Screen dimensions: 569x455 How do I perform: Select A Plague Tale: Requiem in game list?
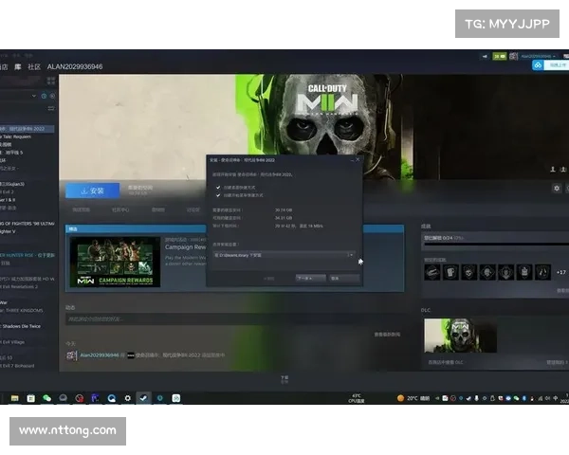pyautogui.click(x=15, y=136)
